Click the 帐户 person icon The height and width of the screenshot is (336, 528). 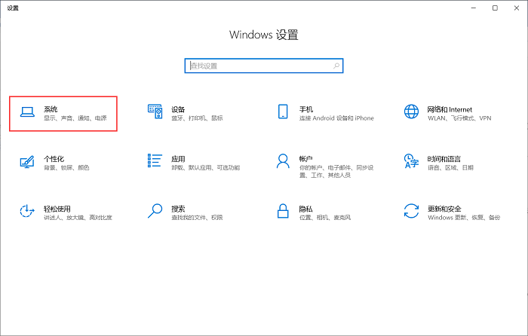[284, 161]
